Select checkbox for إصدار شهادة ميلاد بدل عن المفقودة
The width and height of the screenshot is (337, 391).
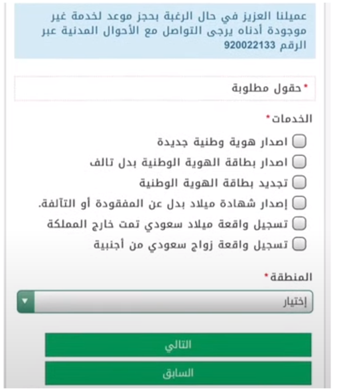299,203
